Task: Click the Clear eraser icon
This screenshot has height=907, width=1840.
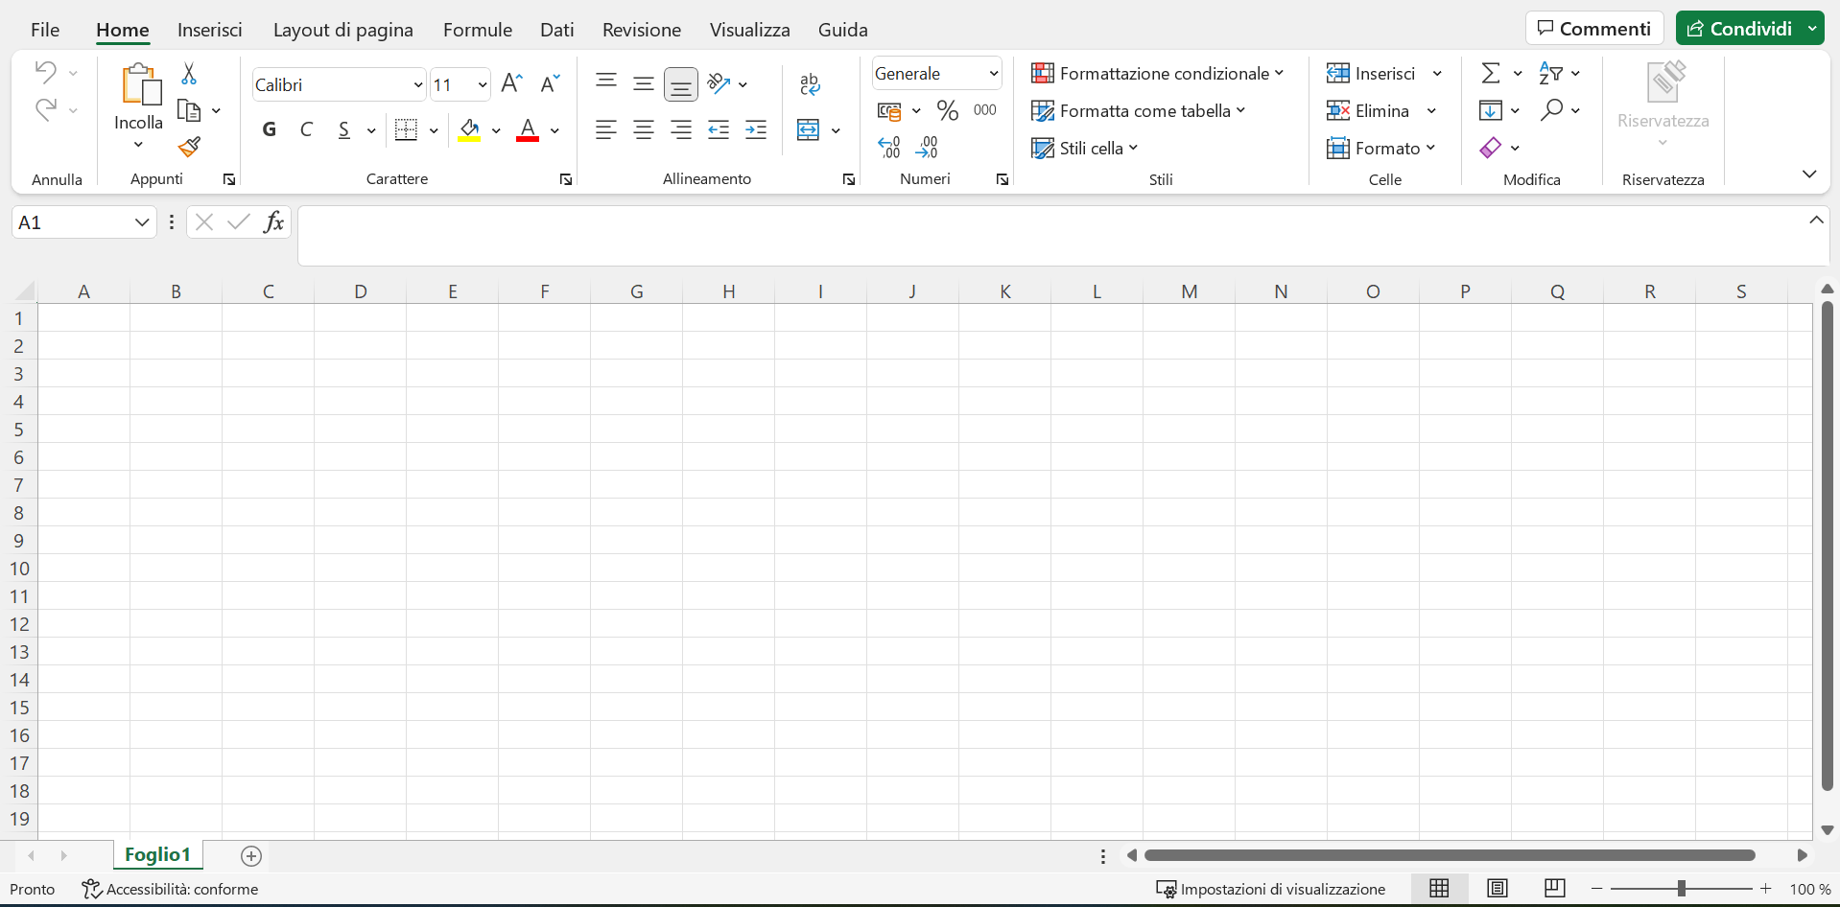Action: point(1491,148)
